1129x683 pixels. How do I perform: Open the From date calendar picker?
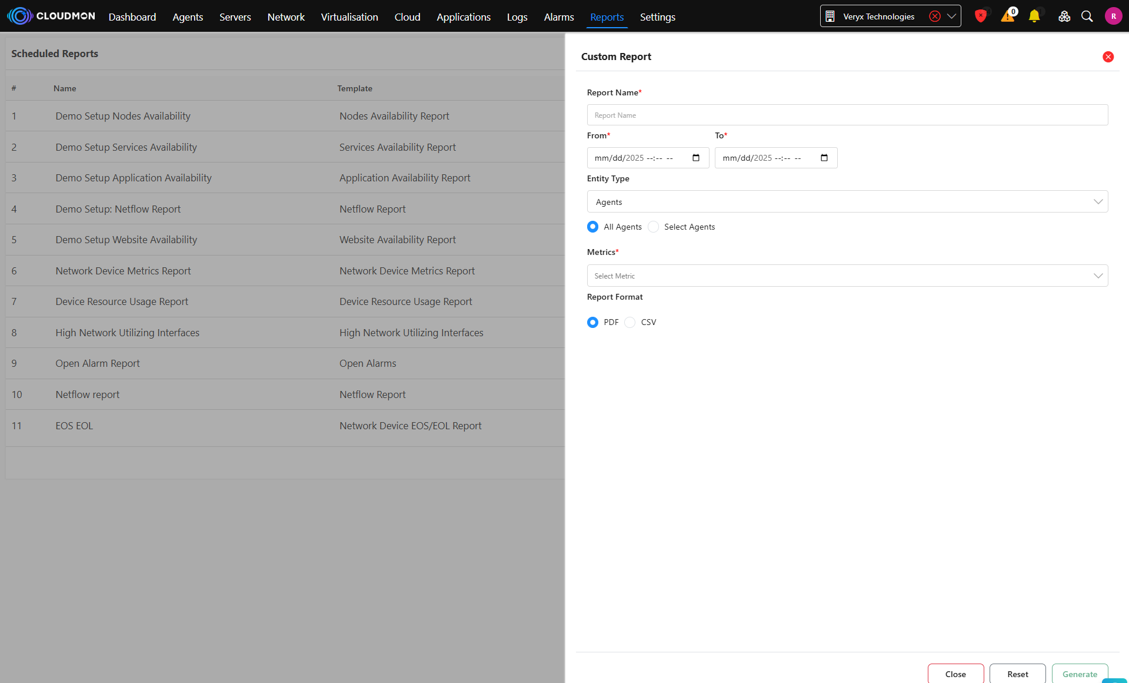click(x=696, y=158)
